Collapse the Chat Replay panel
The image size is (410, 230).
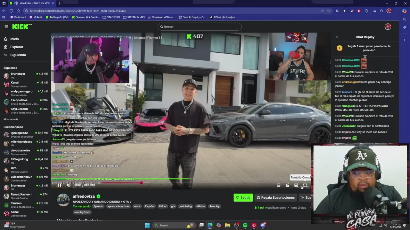[337, 37]
